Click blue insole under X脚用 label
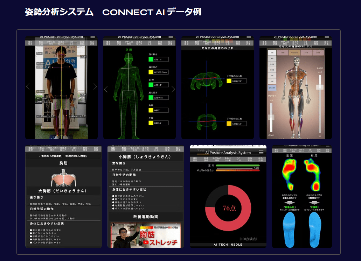 point(315,230)
